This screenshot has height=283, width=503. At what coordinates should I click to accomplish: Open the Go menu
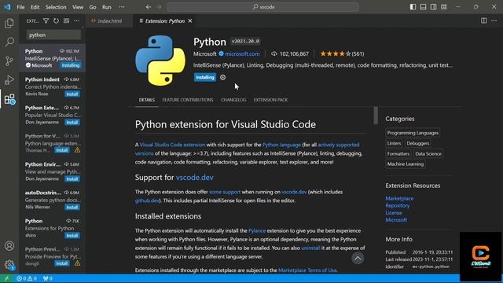click(93, 7)
